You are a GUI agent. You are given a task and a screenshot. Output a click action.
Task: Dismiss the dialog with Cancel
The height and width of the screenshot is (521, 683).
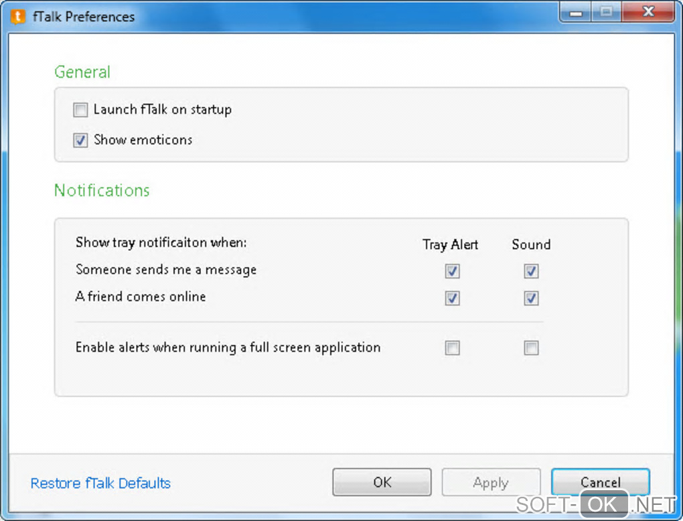[x=600, y=482]
